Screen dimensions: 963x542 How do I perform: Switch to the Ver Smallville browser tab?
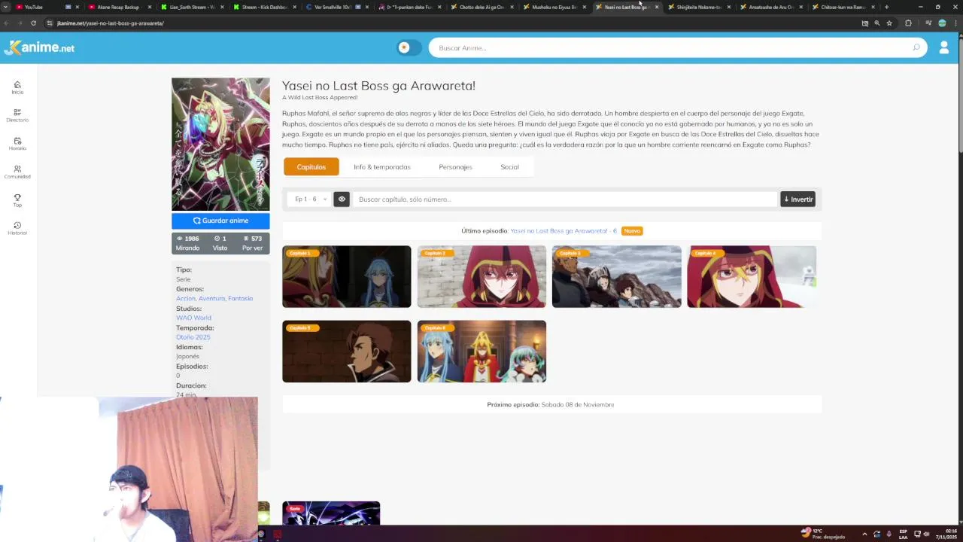coord(337,7)
